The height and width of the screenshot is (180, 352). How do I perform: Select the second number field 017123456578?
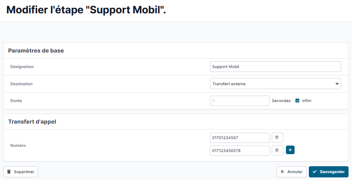coord(240,151)
